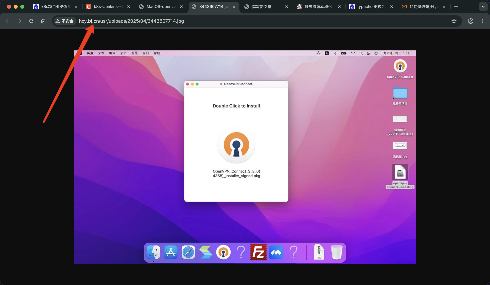Reload the current page
Screen dimensions: 490x285
tap(31, 21)
